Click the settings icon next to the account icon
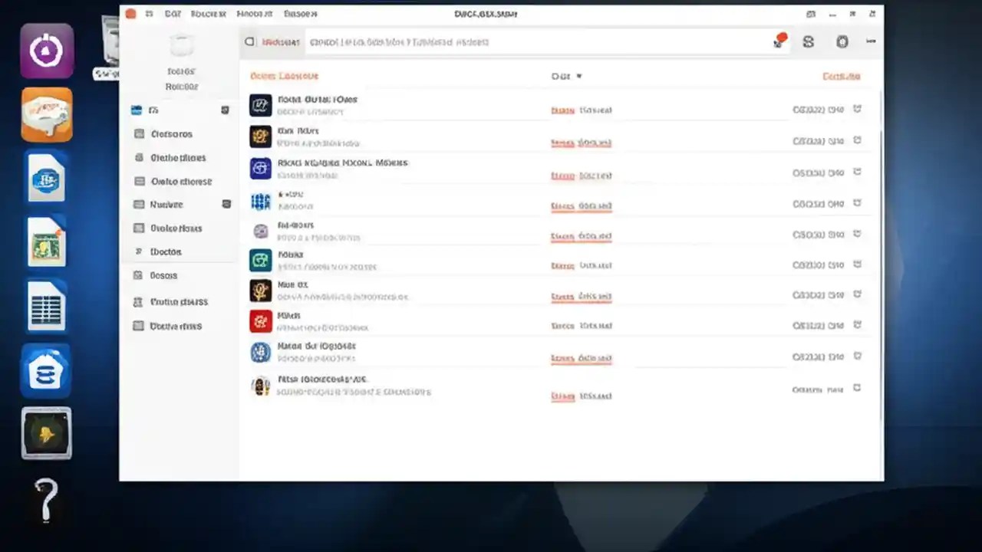 [x=808, y=41]
